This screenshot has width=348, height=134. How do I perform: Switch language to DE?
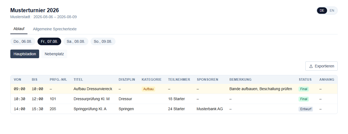pyautogui.click(x=322, y=11)
